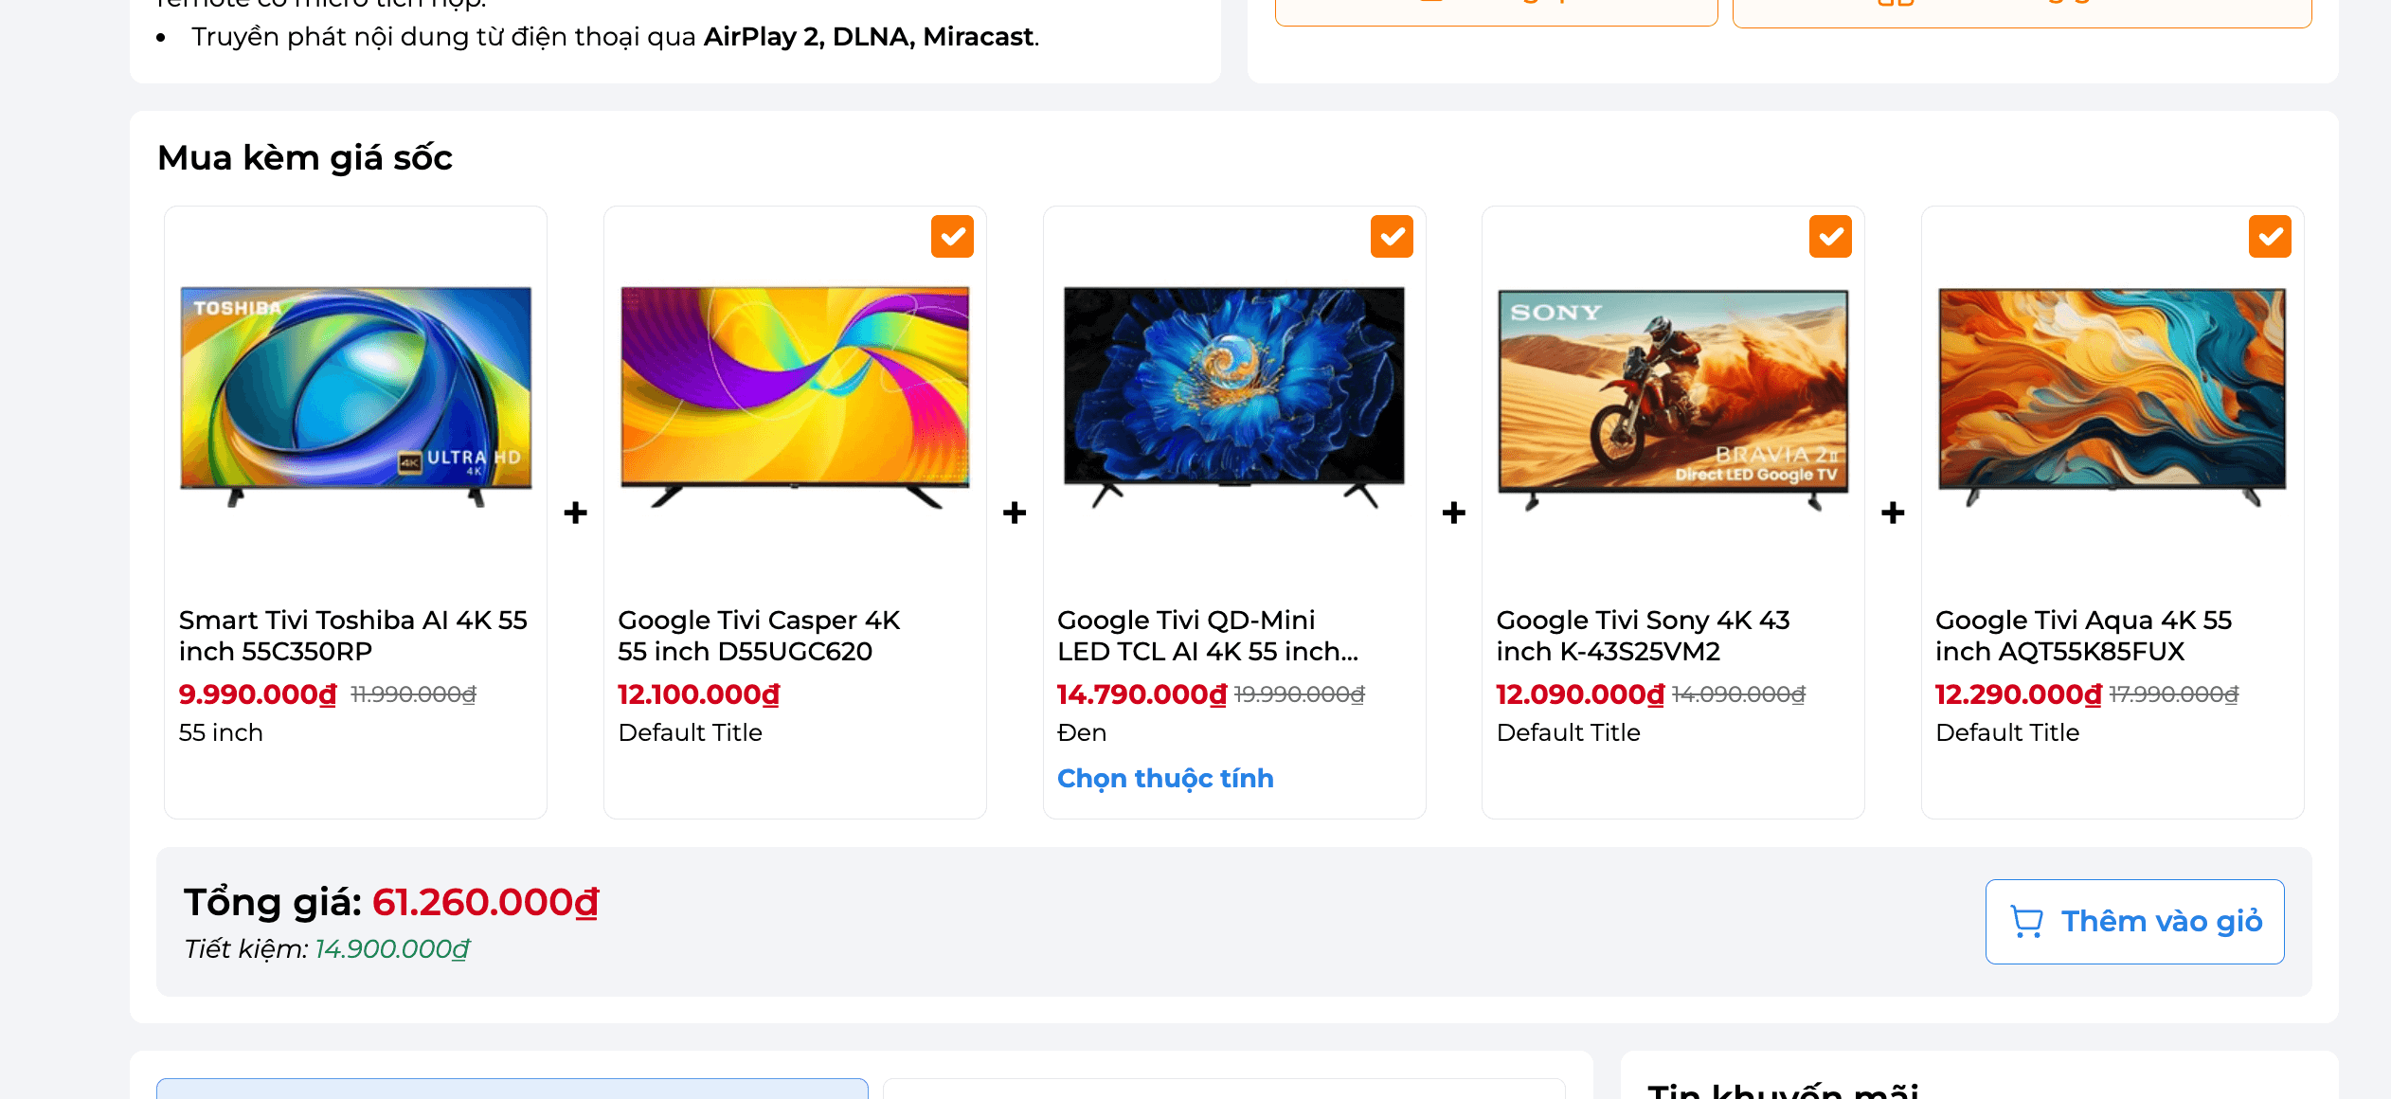The height and width of the screenshot is (1099, 2391).
Task: Open the Casper TV product image
Action: [795, 396]
